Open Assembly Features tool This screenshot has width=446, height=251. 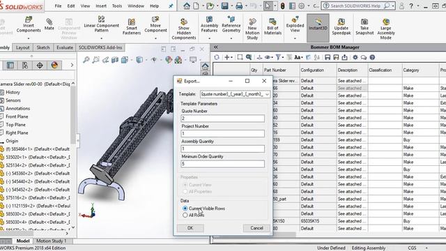pos(209,24)
